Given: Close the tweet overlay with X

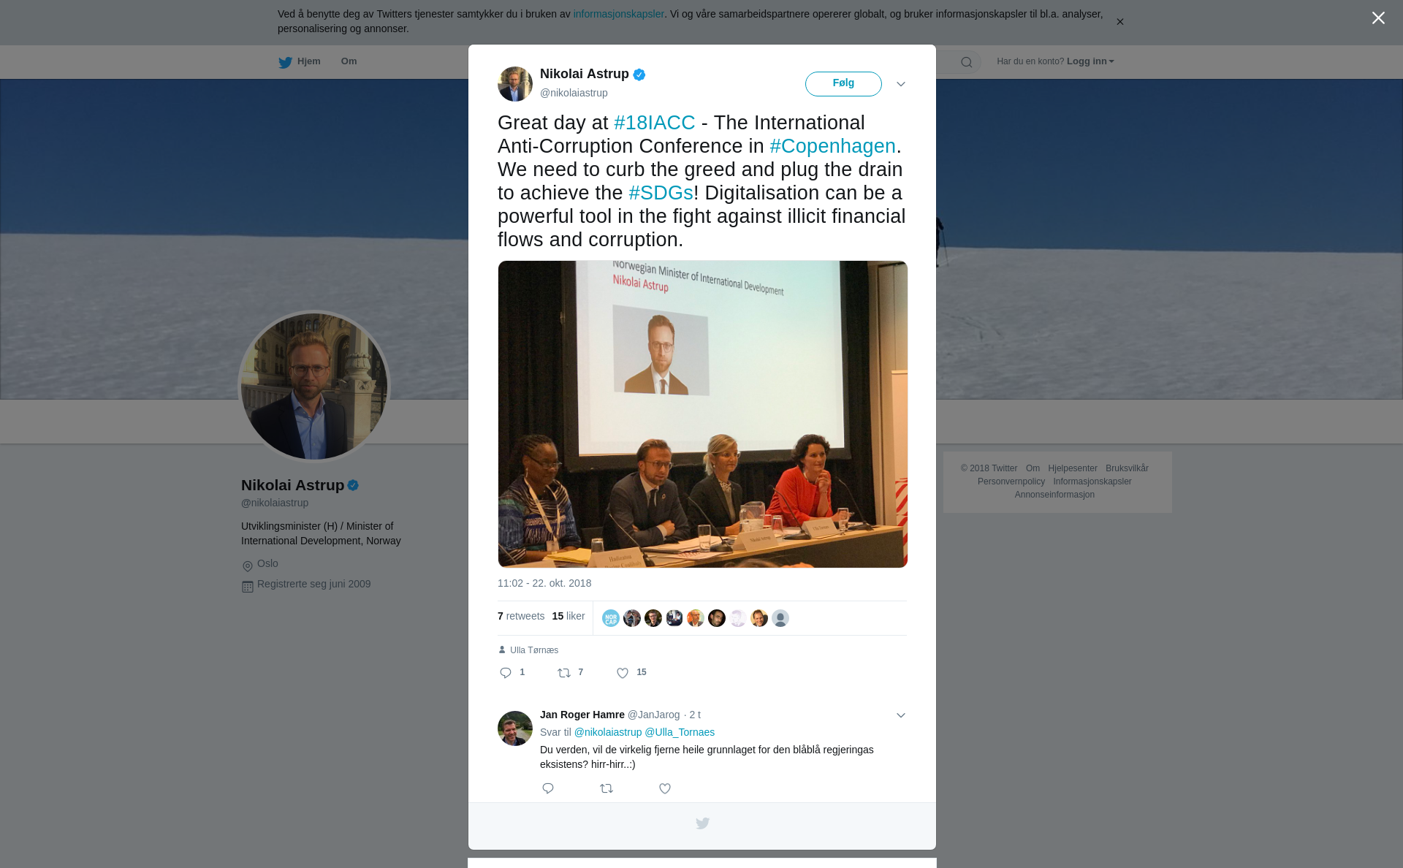Looking at the screenshot, I should [1378, 18].
